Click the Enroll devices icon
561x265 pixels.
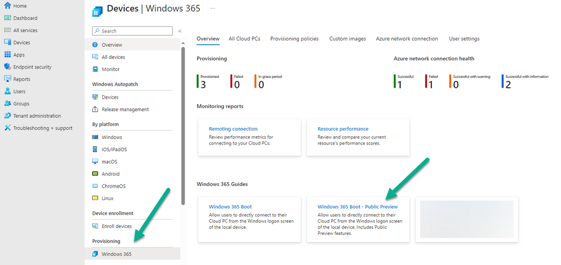95,226
